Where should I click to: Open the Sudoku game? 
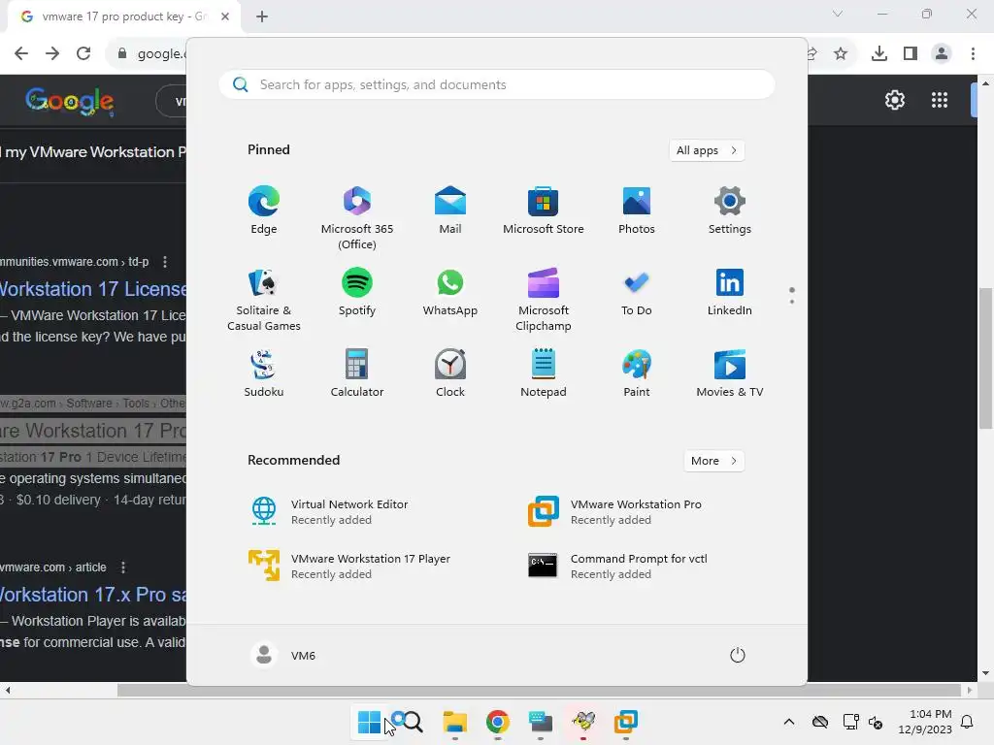tap(264, 373)
